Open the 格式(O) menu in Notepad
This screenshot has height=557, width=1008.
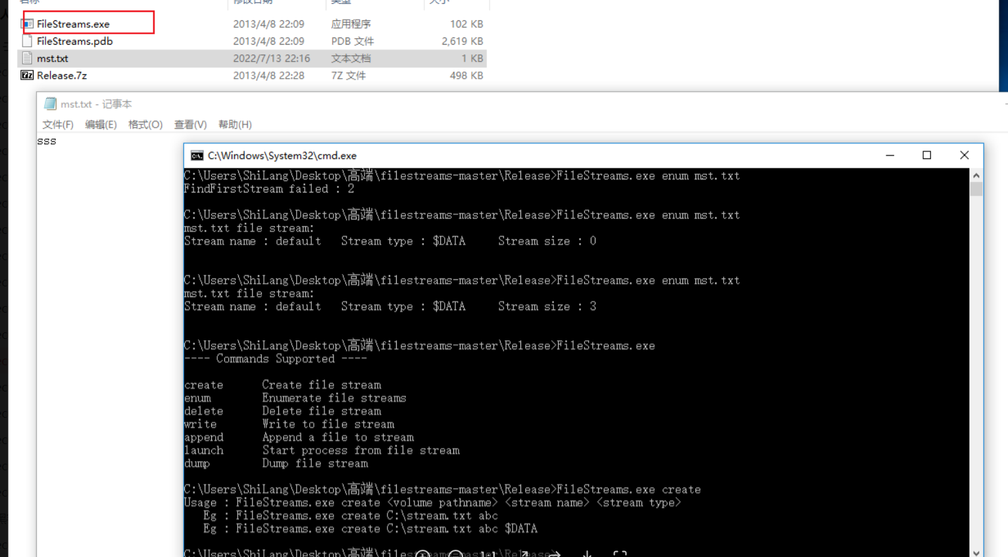click(x=145, y=125)
